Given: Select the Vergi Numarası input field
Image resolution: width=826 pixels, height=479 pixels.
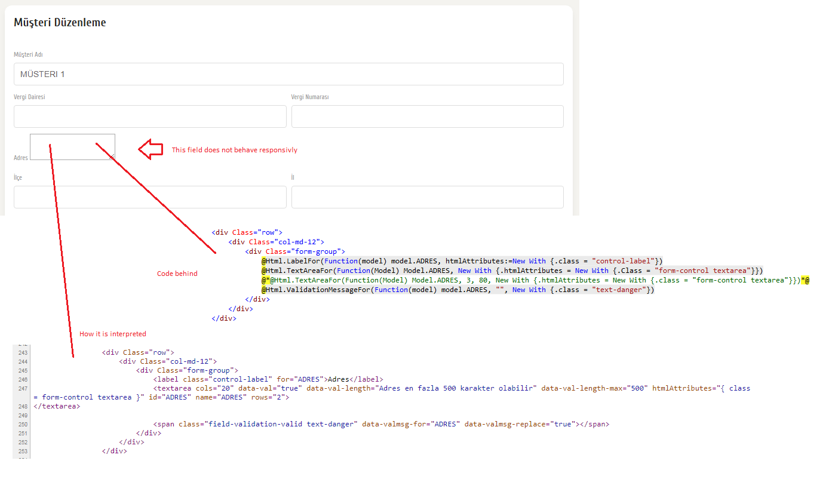Looking at the screenshot, I should coord(427,116).
